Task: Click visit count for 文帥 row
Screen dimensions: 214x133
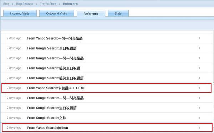Action: pos(199,118)
